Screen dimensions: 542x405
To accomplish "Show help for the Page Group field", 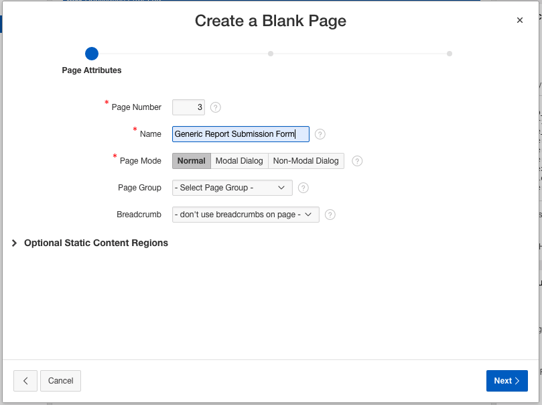I will (x=303, y=188).
